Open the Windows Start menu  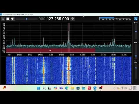(39, 88)
